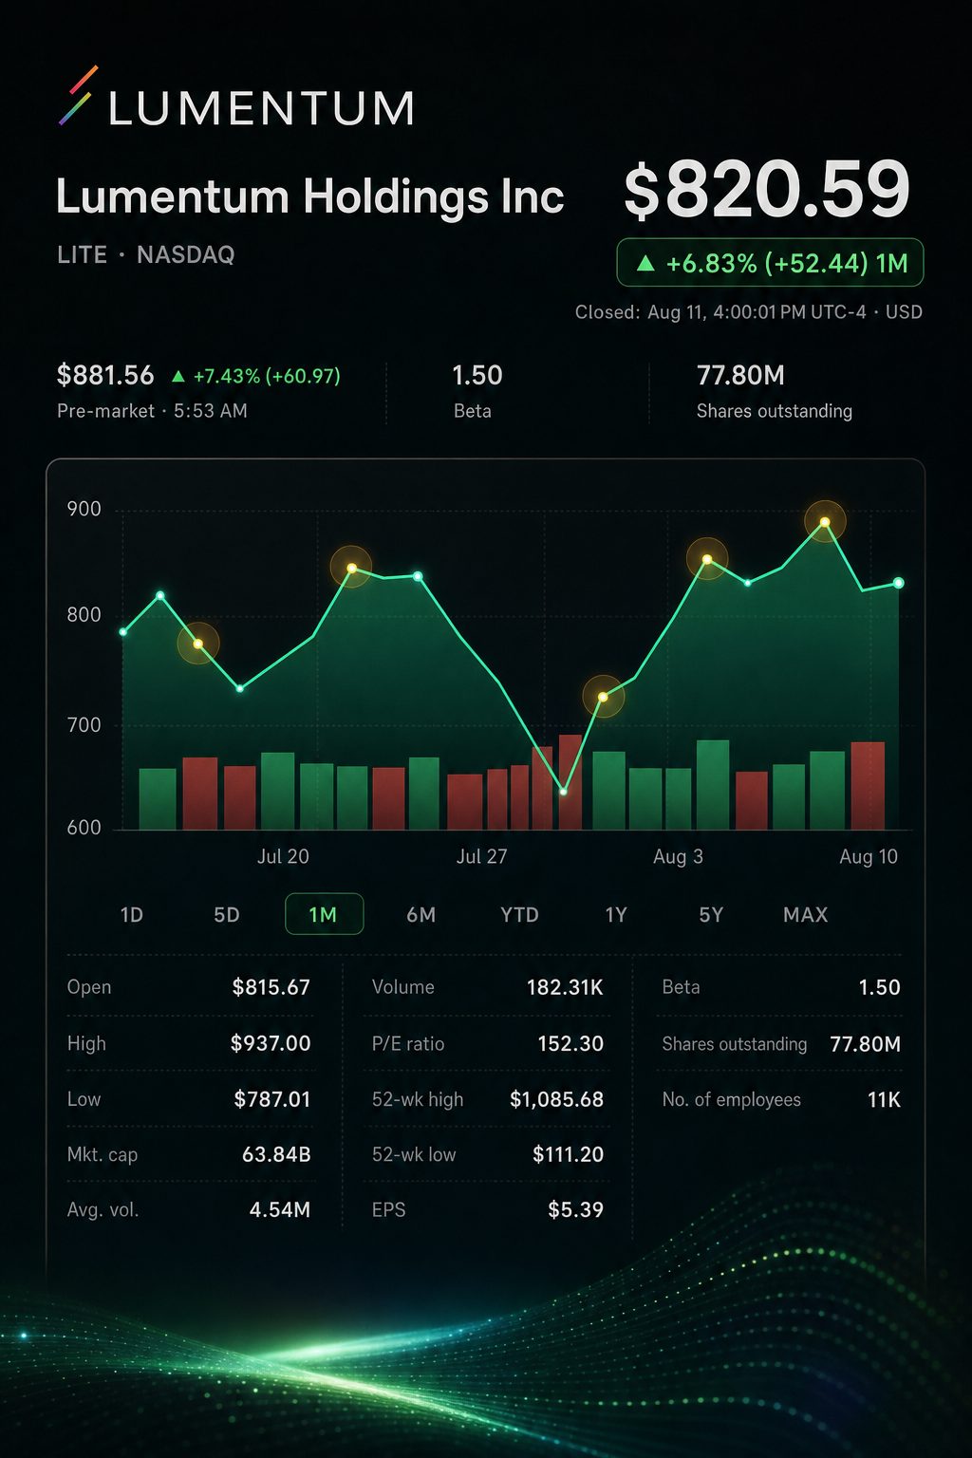Click the Avg. vol. value 4.54M
972x1458 pixels.
(x=280, y=1209)
